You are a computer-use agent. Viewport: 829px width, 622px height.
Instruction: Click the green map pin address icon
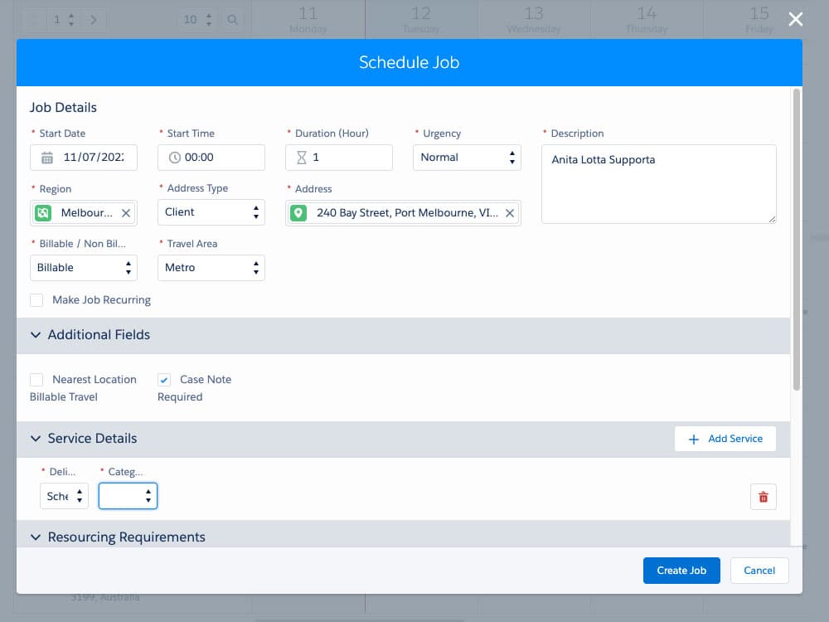tap(298, 213)
